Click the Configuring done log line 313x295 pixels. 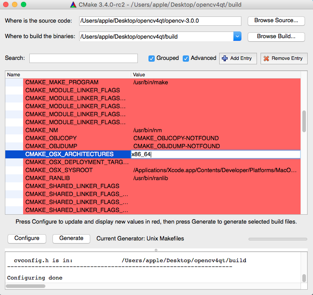pyautogui.click(x=35, y=278)
